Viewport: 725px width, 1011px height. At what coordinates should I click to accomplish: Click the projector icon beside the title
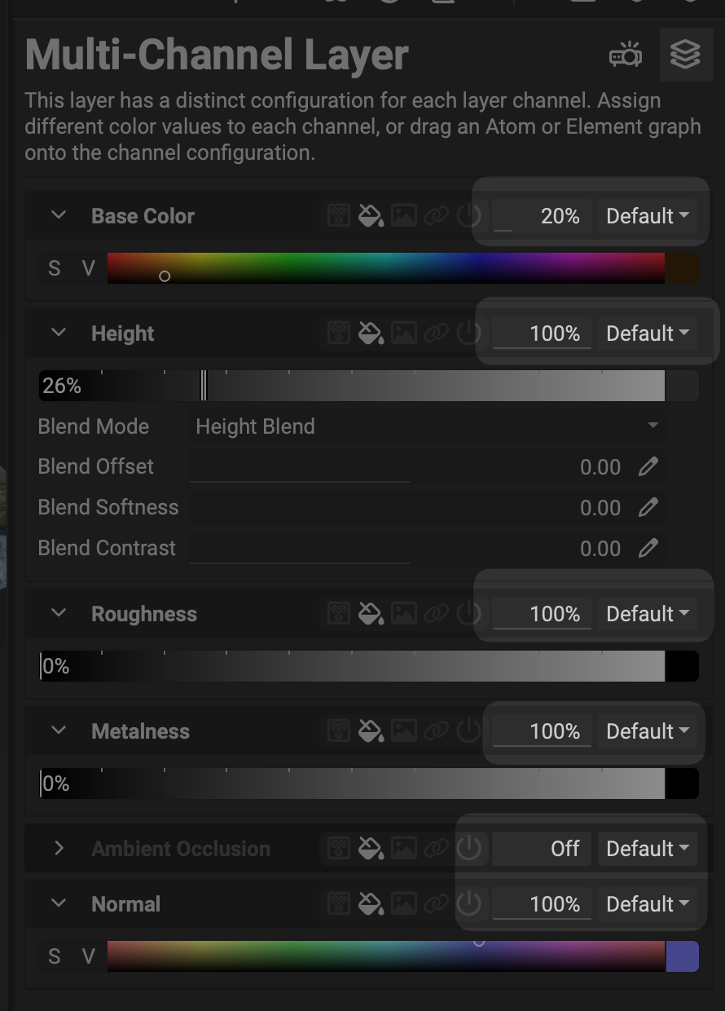pos(625,56)
